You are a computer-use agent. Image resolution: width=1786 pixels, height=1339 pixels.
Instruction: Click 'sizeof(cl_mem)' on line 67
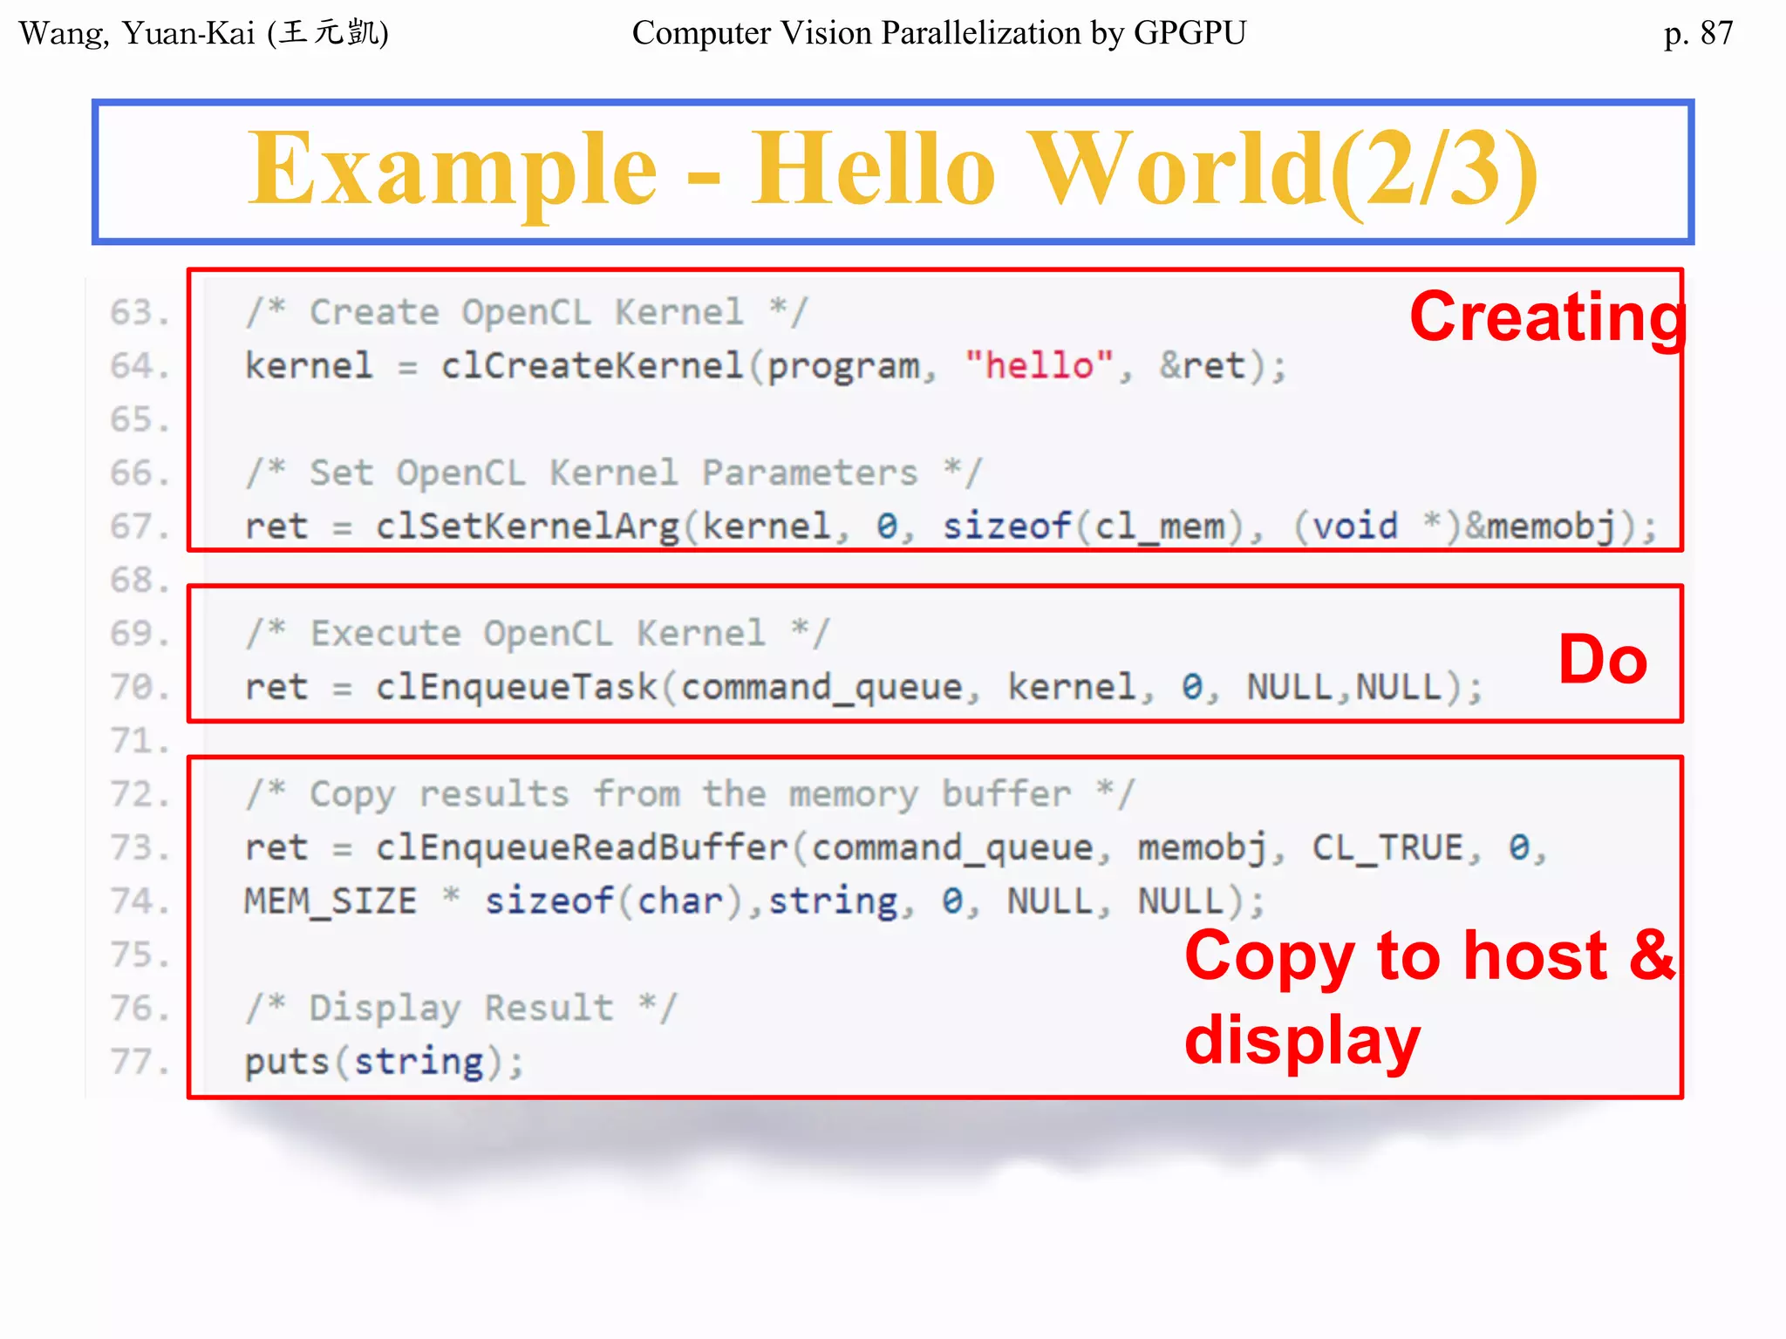(1094, 527)
